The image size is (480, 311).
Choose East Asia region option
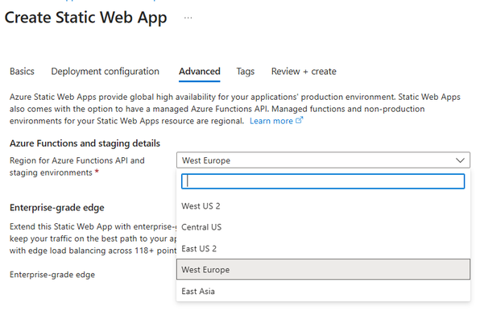point(323,291)
